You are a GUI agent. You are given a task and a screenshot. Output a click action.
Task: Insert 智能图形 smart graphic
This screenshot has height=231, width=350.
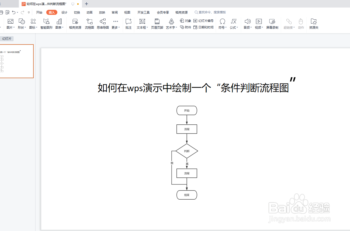(47, 24)
